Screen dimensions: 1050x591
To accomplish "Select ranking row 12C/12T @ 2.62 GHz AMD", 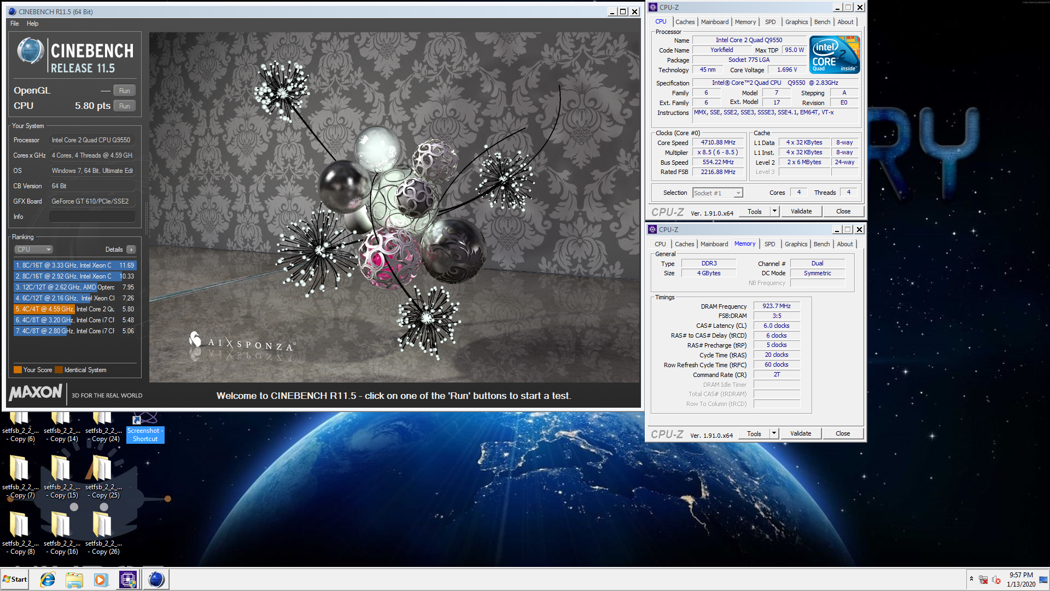I will (75, 287).
